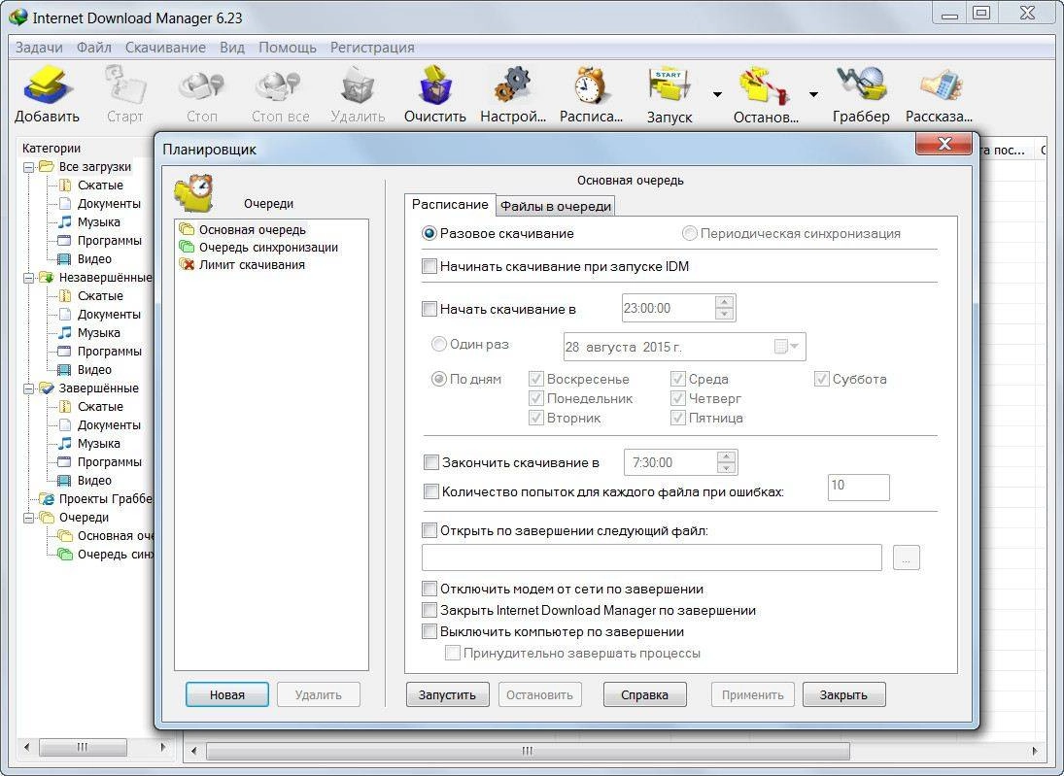Click the Новая queue button
1064x776 pixels.
(227, 694)
